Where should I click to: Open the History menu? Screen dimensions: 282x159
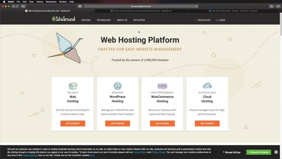(40, 2)
